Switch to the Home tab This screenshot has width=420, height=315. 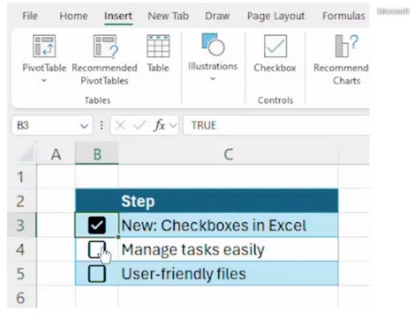click(73, 16)
